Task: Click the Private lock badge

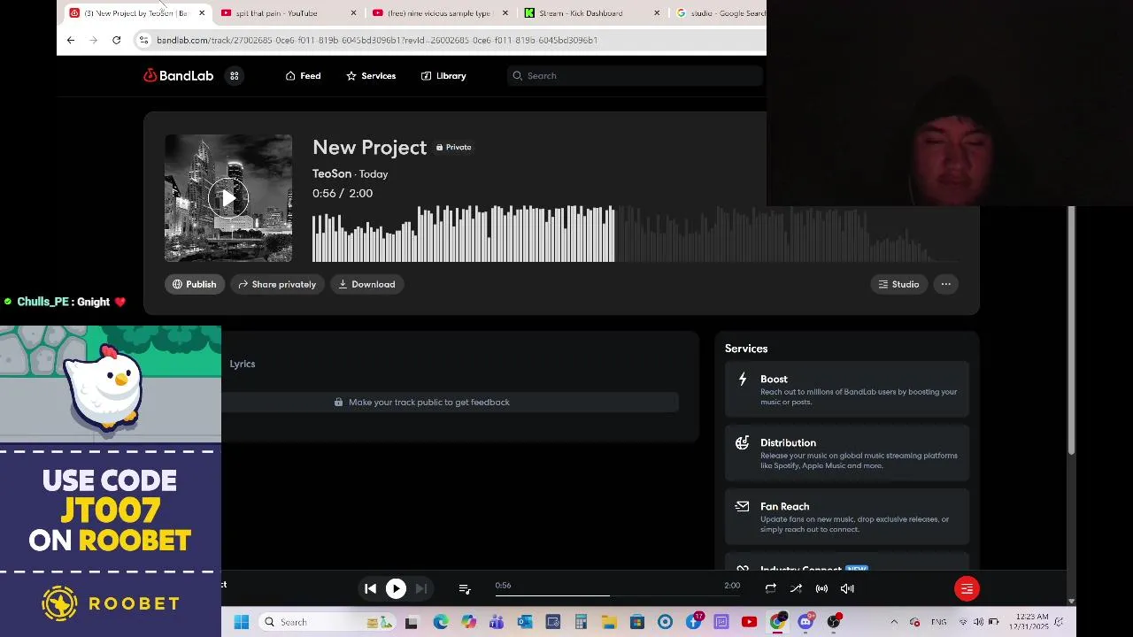Action: tap(454, 147)
